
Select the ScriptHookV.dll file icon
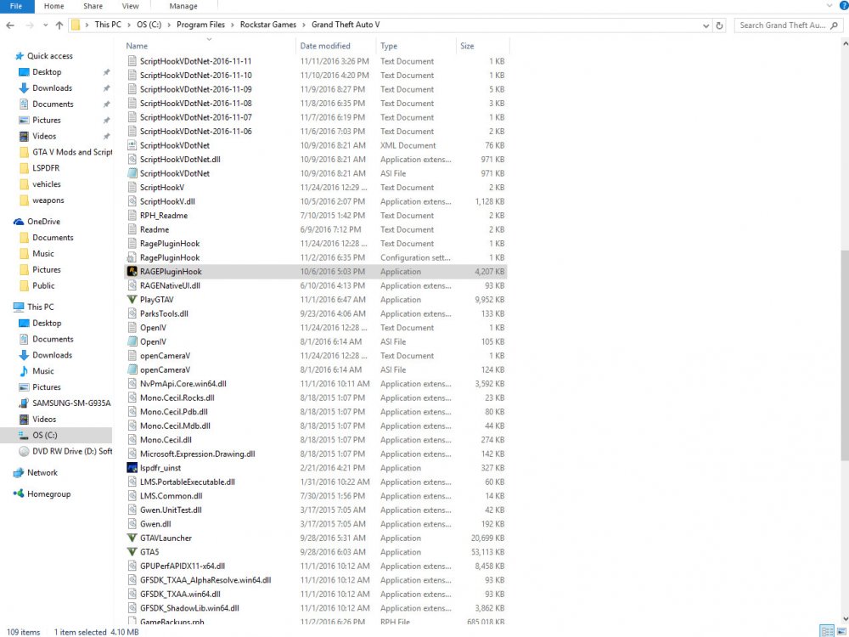point(132,201)
